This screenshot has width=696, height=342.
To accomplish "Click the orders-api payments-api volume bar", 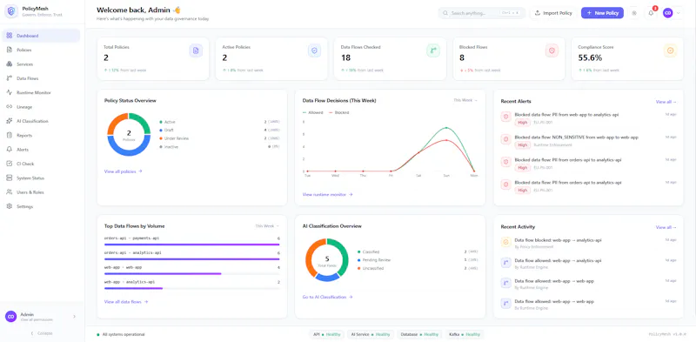I will pos(191,245).
